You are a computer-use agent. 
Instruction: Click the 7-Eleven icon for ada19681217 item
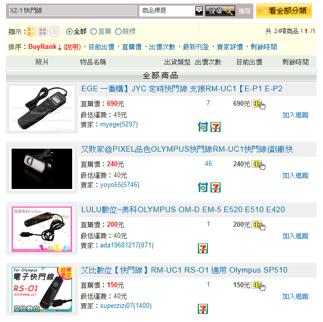click(x=203, y=248)
